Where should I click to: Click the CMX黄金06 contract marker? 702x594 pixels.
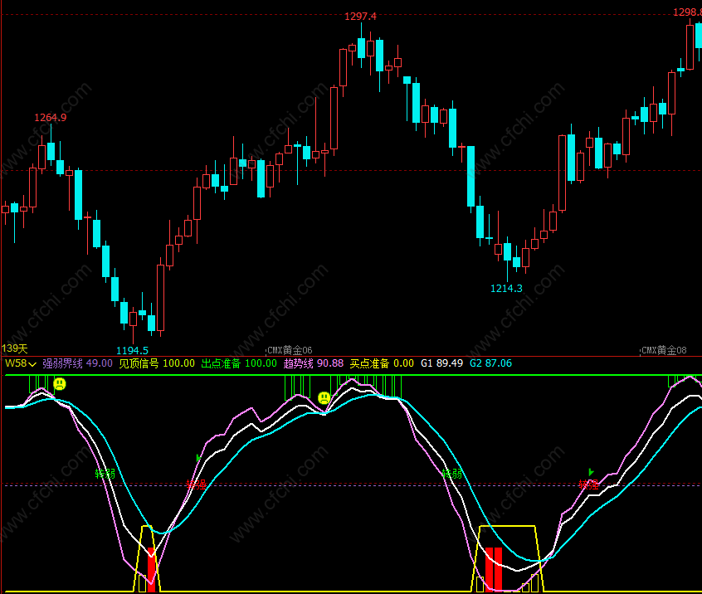(x=290, y=350)
